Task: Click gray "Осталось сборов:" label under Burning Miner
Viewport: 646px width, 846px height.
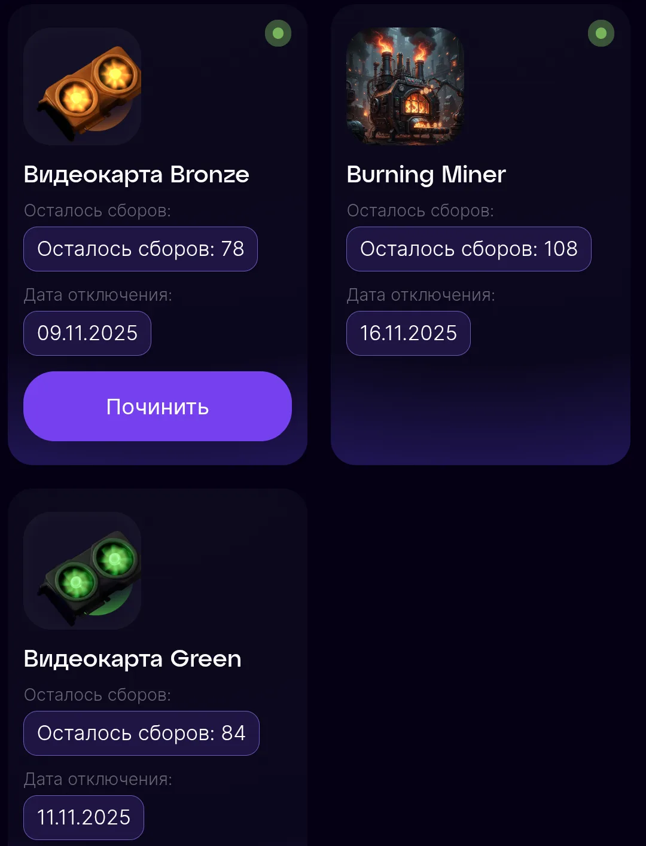Action: click(420, 211)
